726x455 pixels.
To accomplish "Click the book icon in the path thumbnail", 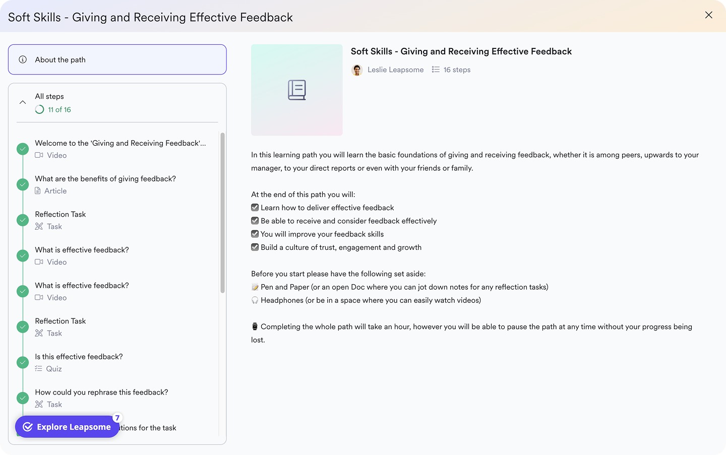I will pyautogui.click(x=296, y=90).
